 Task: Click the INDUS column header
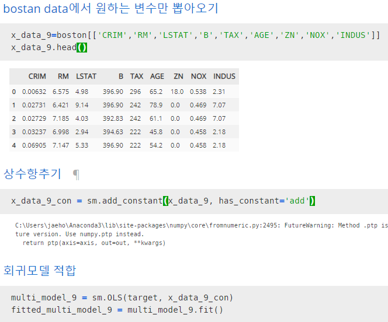tap(224, 76)
